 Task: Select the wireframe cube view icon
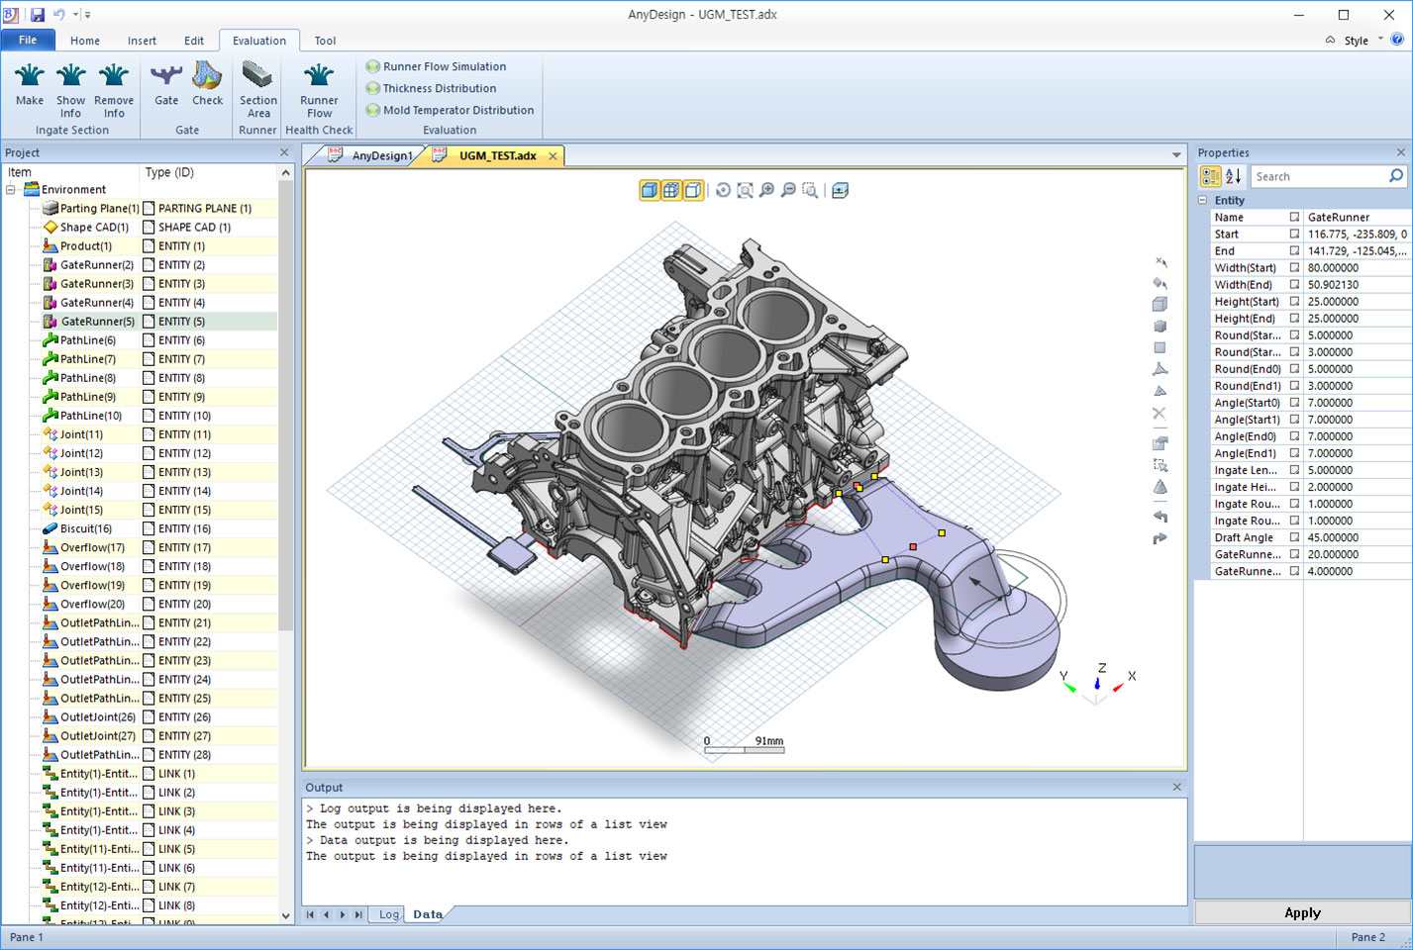(x=671, y=190)
